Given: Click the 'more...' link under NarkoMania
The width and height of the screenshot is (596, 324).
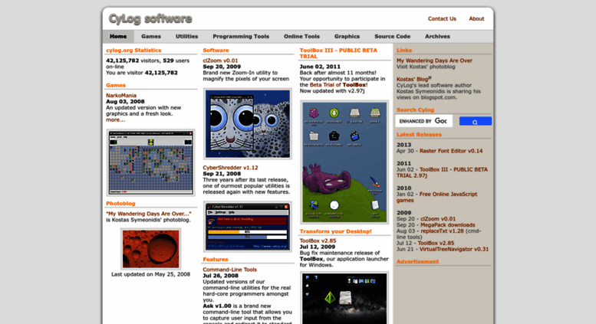Looking at the screenshot, I should pyautogui.click(x=116, y=120).
